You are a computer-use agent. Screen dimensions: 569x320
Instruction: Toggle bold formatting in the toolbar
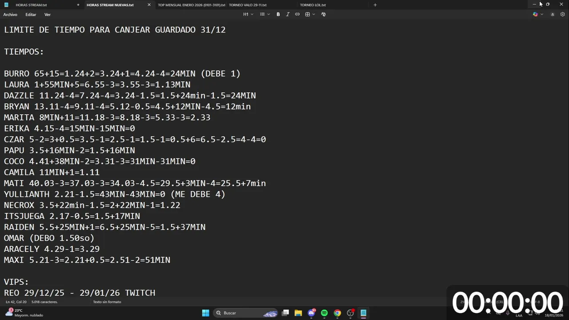[278, 14]
